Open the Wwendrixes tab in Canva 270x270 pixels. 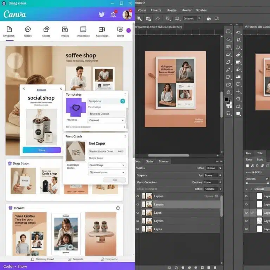[83, 32]
